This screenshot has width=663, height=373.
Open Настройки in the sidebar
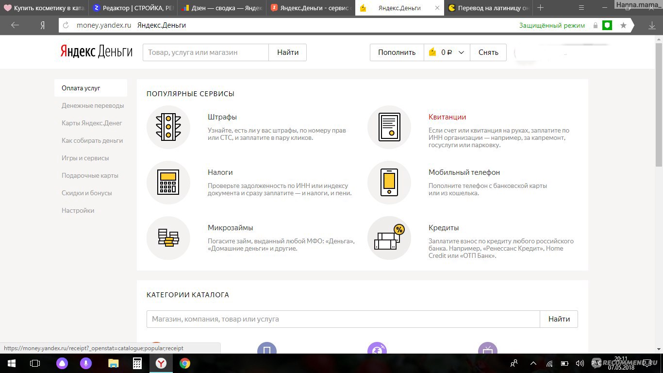(x=78, y=210)
